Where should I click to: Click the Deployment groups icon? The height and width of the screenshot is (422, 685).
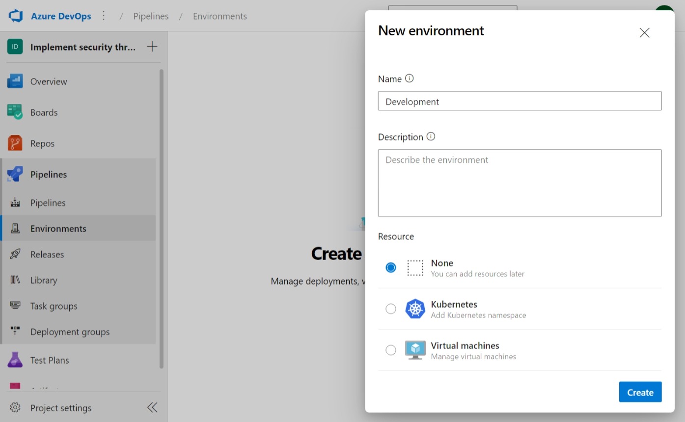(15, 332)
